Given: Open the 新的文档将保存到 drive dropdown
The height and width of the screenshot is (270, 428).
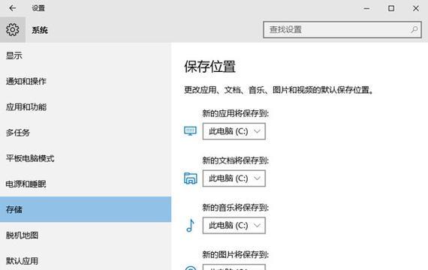Looking at the screenshot, I should [234, 178].
